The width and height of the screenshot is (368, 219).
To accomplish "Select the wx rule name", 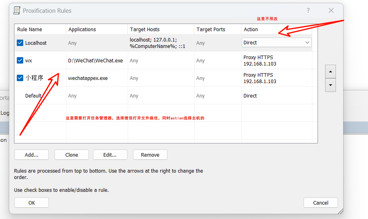I will pos(28,61).
